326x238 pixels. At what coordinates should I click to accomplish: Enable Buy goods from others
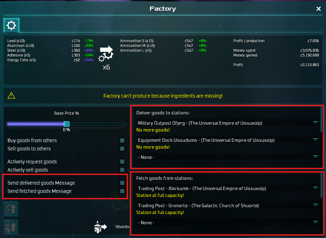[122, 140]
